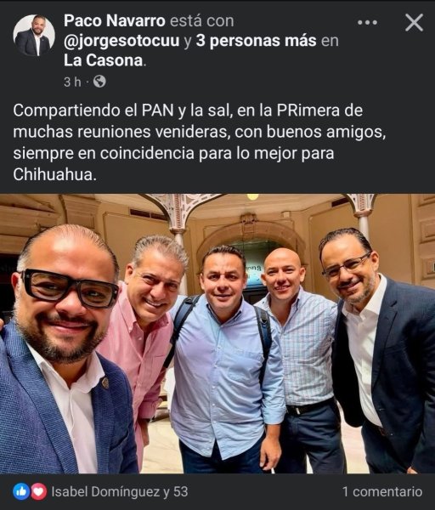Click the blue thumbs-up like reaction icon
435x510 pixels.
pos(21,491)
